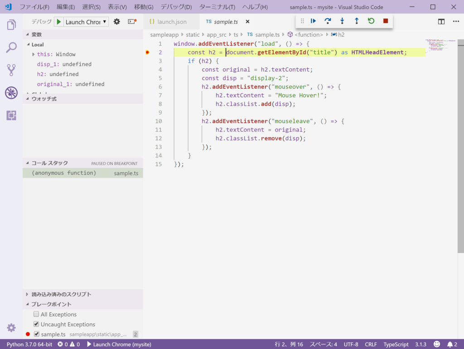Open the ターミナル(T) menu
Screen dimensions: 464x349
click(x=217, y=7)
